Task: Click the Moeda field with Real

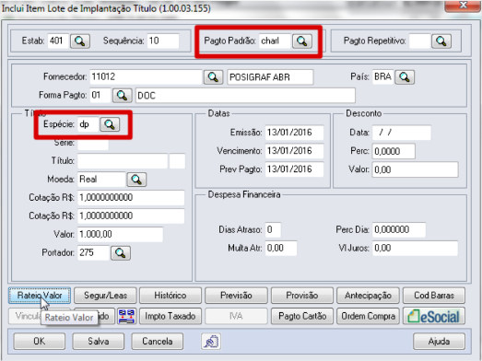Action: 101,179
